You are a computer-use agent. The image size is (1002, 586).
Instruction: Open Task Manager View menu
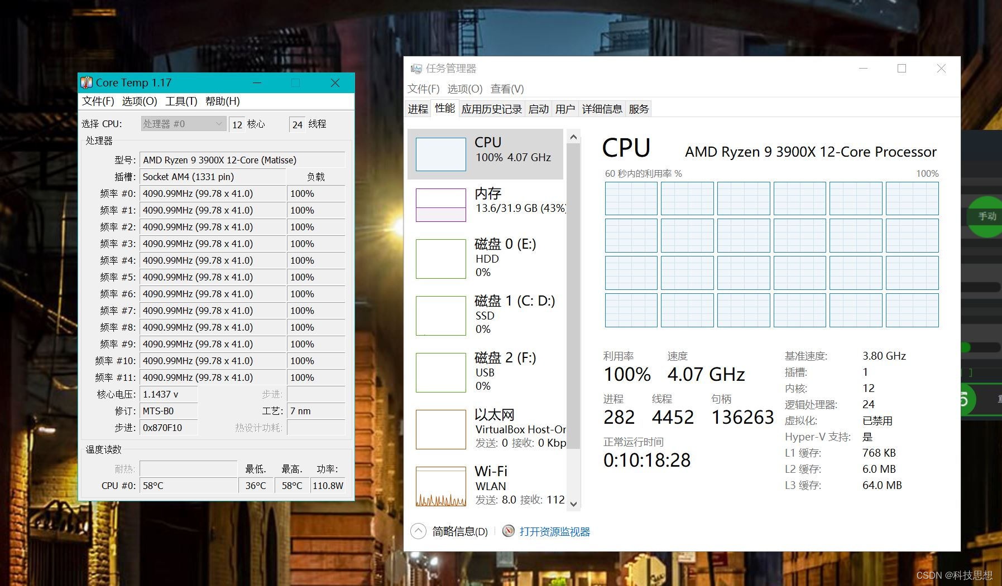pyautogui.click(x=507, y=89)
